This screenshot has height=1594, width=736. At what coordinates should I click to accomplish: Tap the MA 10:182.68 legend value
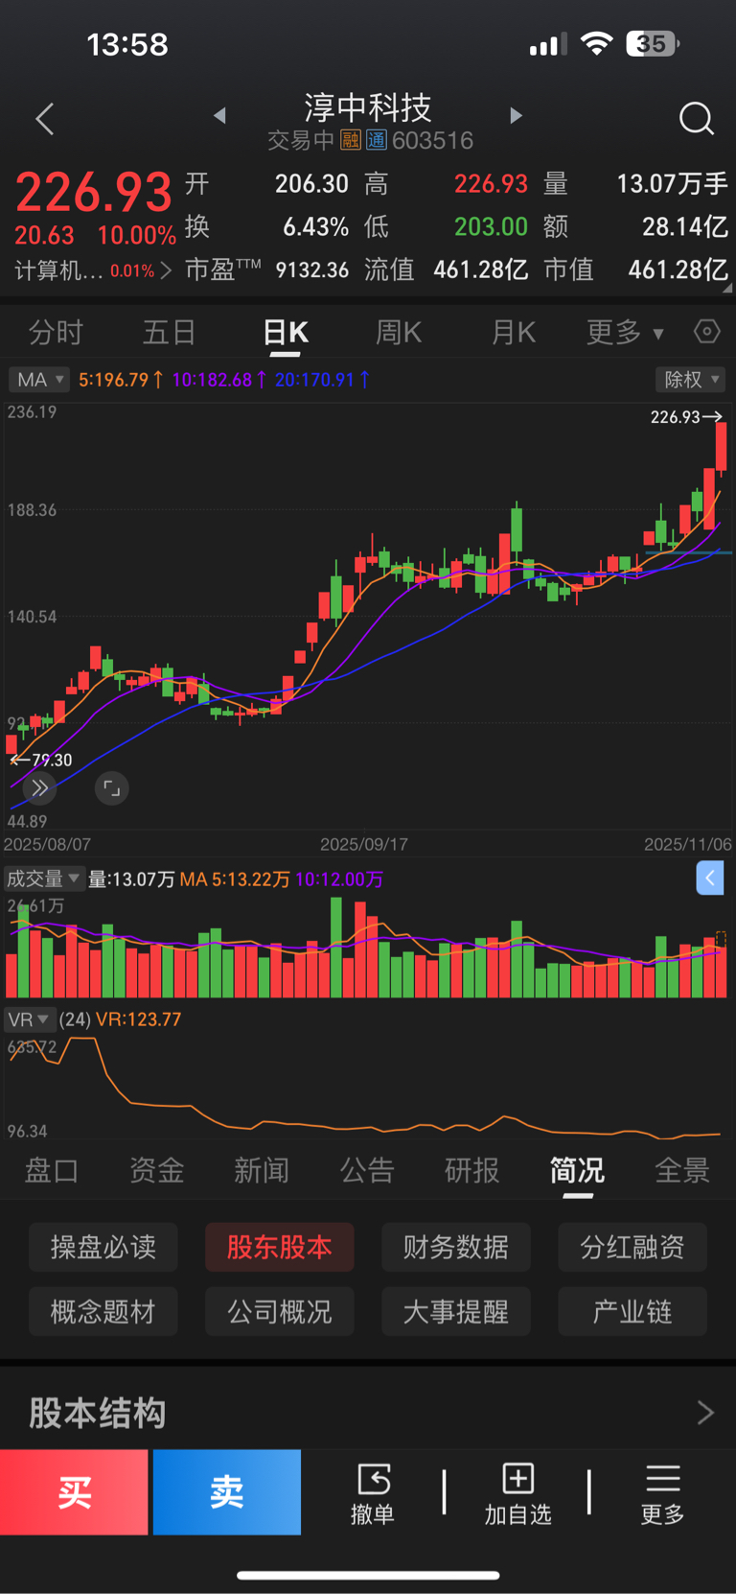pos(219,380)
